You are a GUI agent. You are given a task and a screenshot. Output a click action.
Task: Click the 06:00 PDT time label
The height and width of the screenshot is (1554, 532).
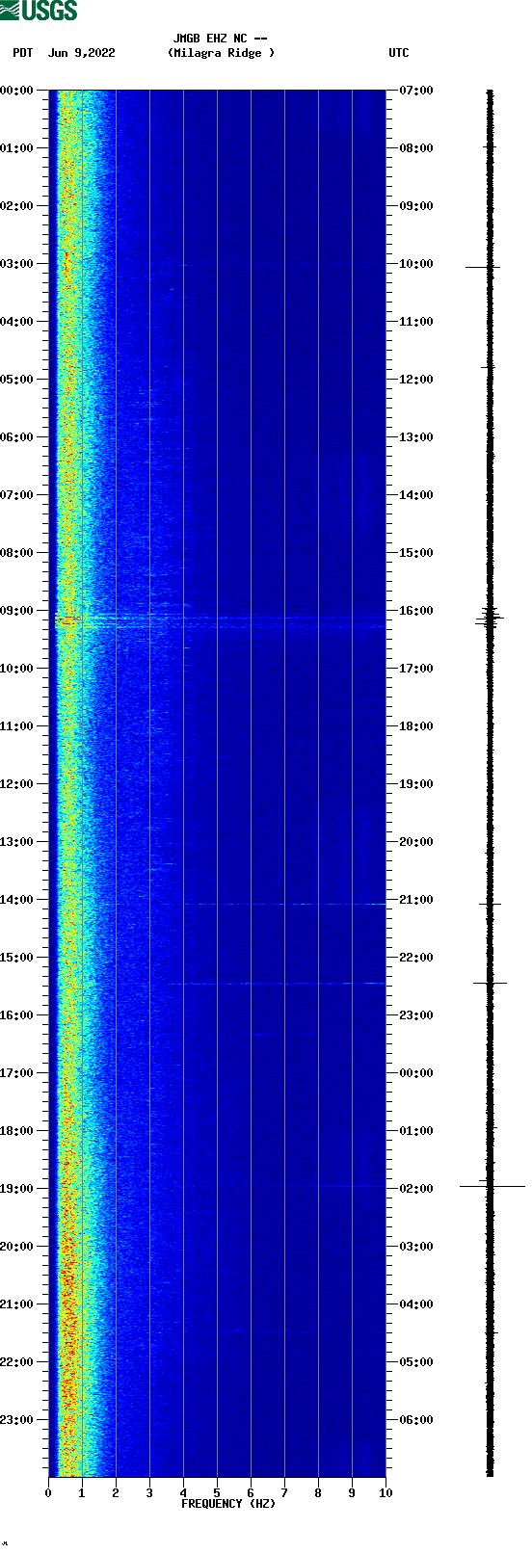(x=17, y=437)
